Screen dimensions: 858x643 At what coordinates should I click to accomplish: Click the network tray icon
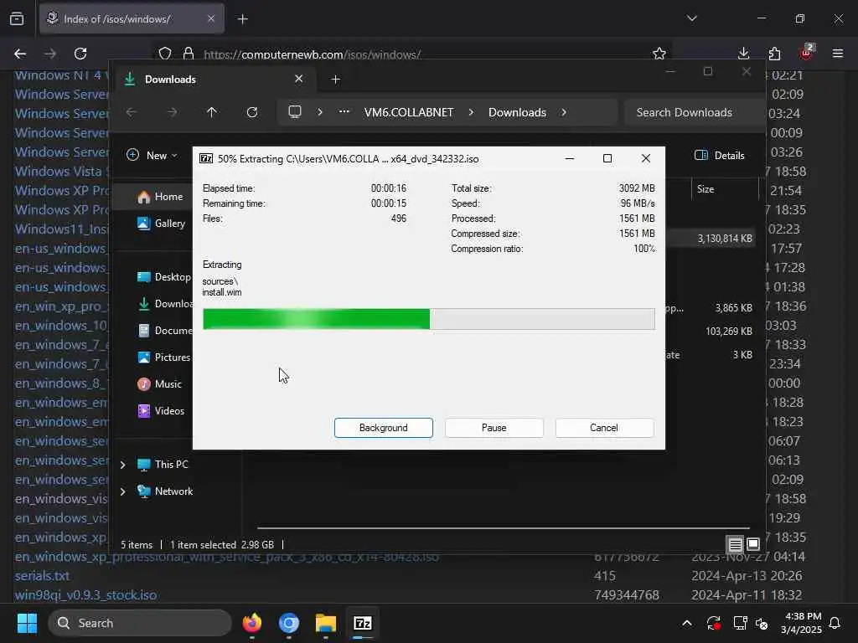pyautogui.click(x=740, y=623)
